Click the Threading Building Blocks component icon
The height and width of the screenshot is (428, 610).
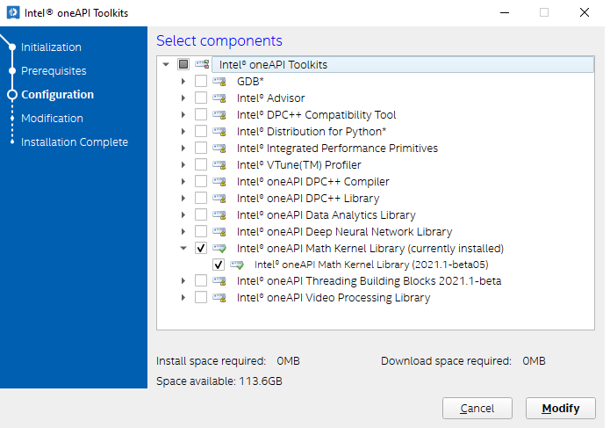[219, 280]
